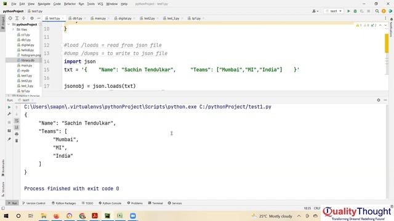The height and width of the screenshot is (221, 394).
Task: Open the TODO tool window
Action: pyautogui.click(x=87, y=203)
